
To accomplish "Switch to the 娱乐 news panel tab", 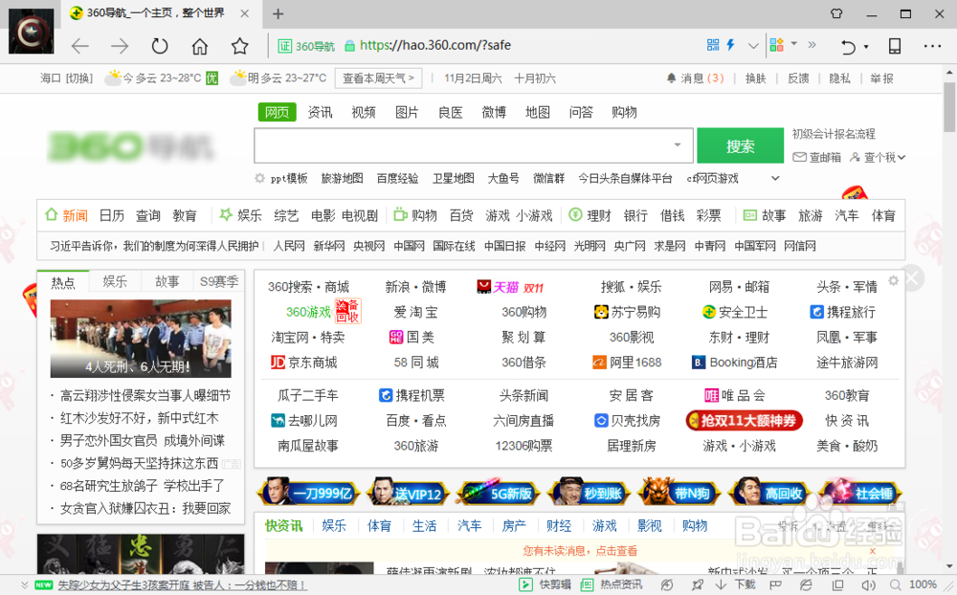I will [115, 281].
